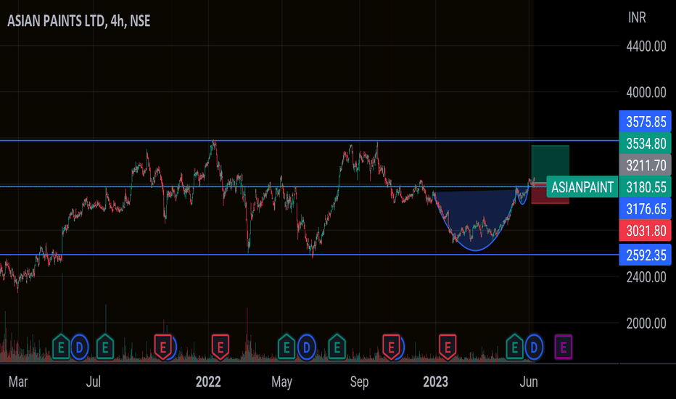Click the INR currency label
The width and height of the screenshot is (676, 399).
tap(637, 17)
